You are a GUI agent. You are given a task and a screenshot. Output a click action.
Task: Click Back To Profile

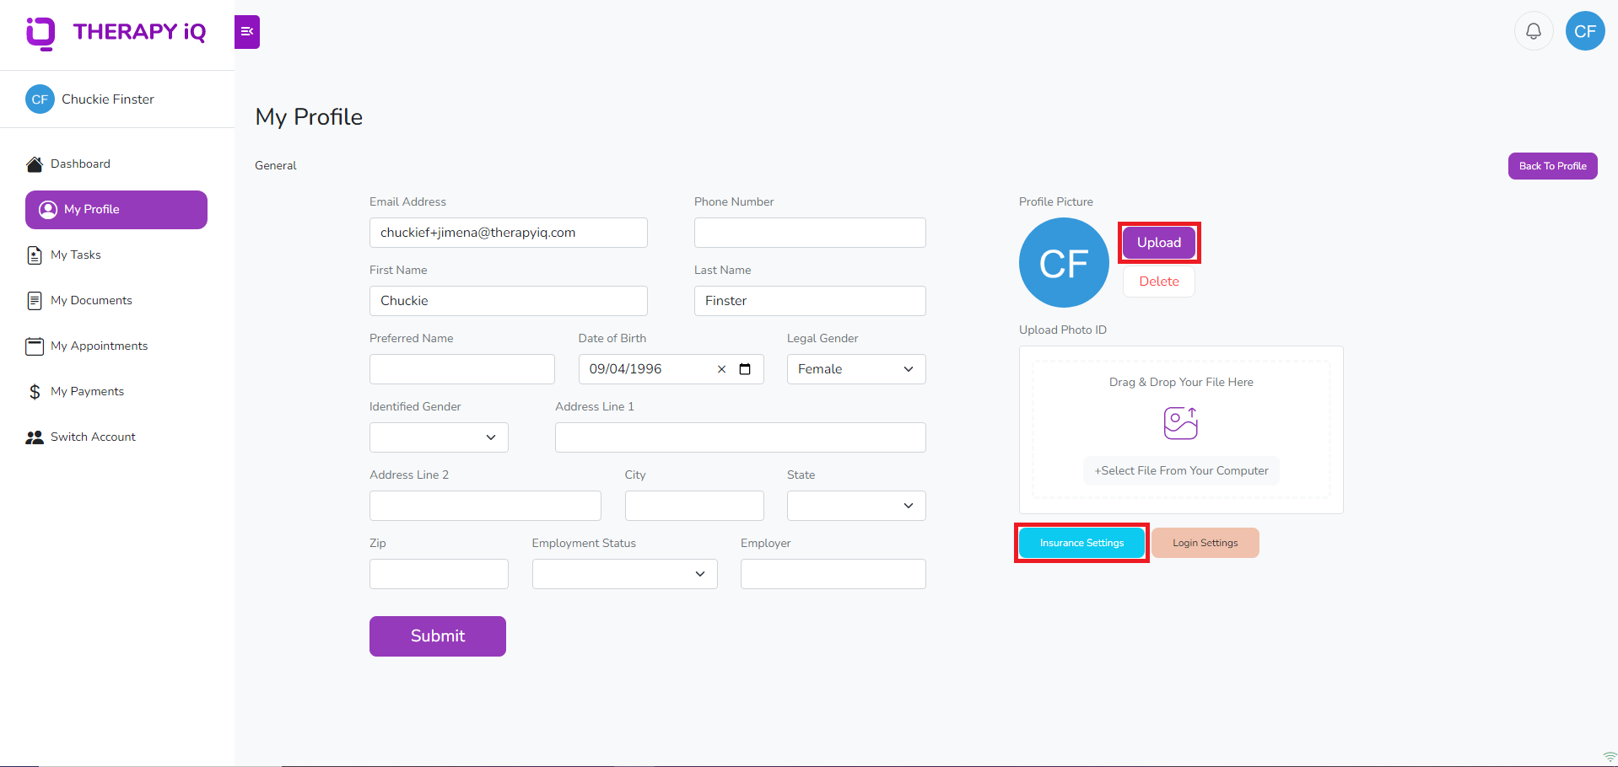[x=1551, y=165]
